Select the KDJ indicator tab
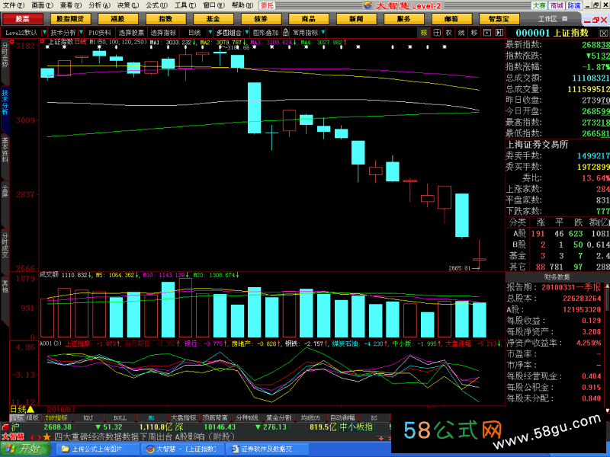The image size is (610, 457). tap(88, 417)
